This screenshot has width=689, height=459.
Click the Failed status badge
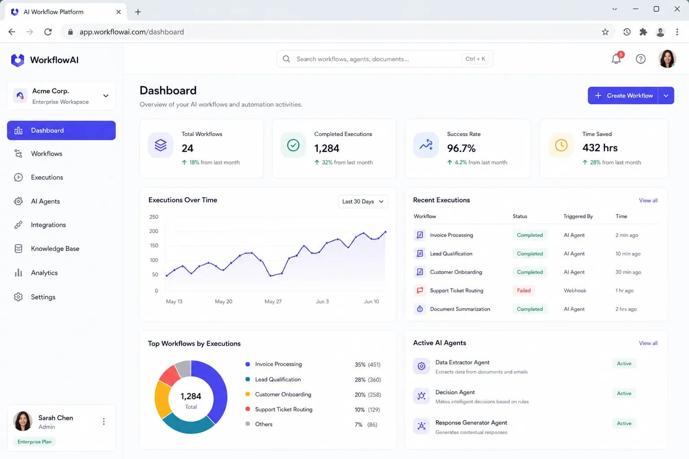523,290
